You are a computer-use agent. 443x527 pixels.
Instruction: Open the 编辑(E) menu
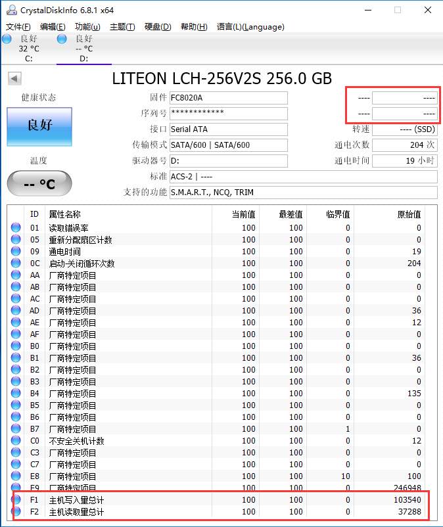tap(53, 27)
